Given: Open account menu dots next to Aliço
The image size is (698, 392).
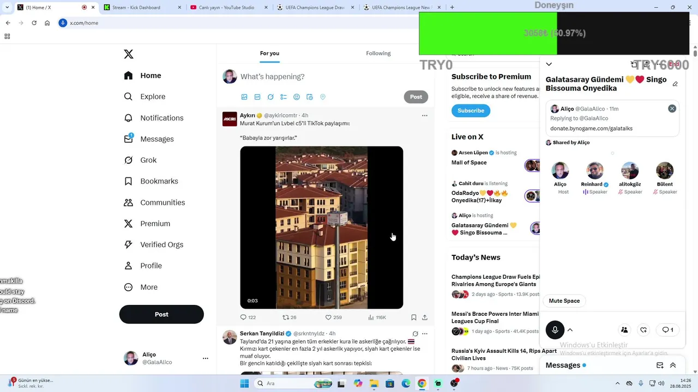Looking at the screenshot, I should [206, 358].
